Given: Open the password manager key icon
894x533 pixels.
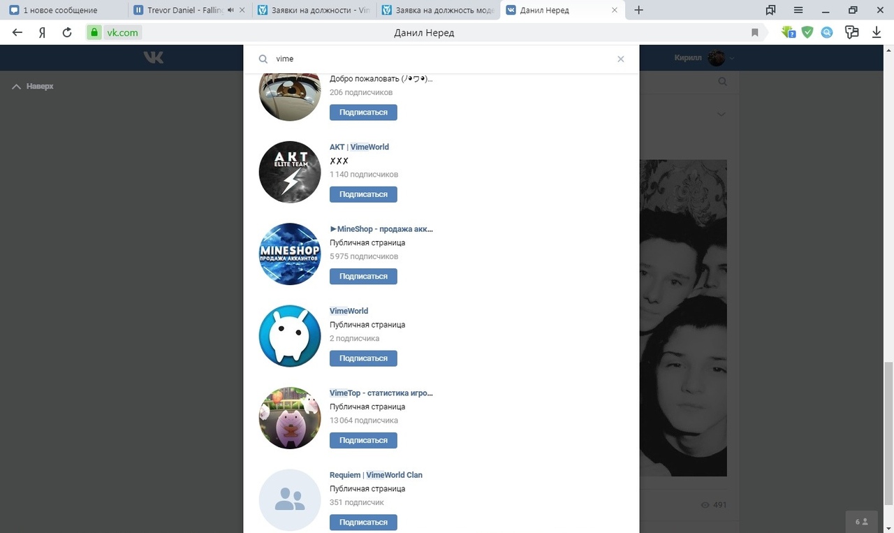Looking at the screenshot, I should pyautogui.click(x=851, y=32).
